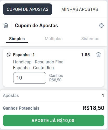The width and height of the screenshot is (108, 130).
Task: Focus the stake input showing 10
Action: pyautogui.click(x=30, y=78)
